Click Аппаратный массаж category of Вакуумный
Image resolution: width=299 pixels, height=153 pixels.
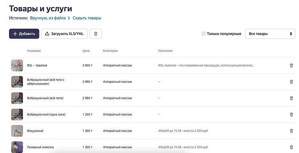pyautogui.click(x=117, y=131)
